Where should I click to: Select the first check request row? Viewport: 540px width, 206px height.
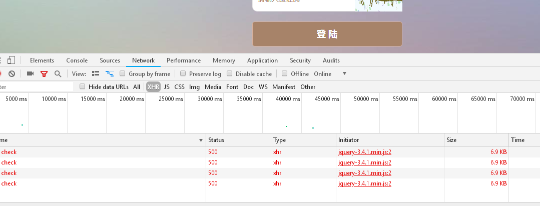[270, 152]
